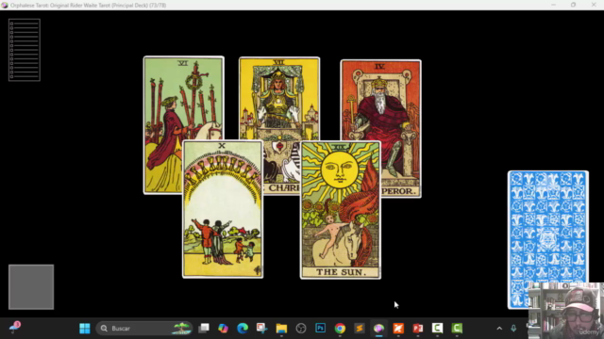604x339 pixels.
Task: Open the card list menu icon
Action: tap(25, 50)
